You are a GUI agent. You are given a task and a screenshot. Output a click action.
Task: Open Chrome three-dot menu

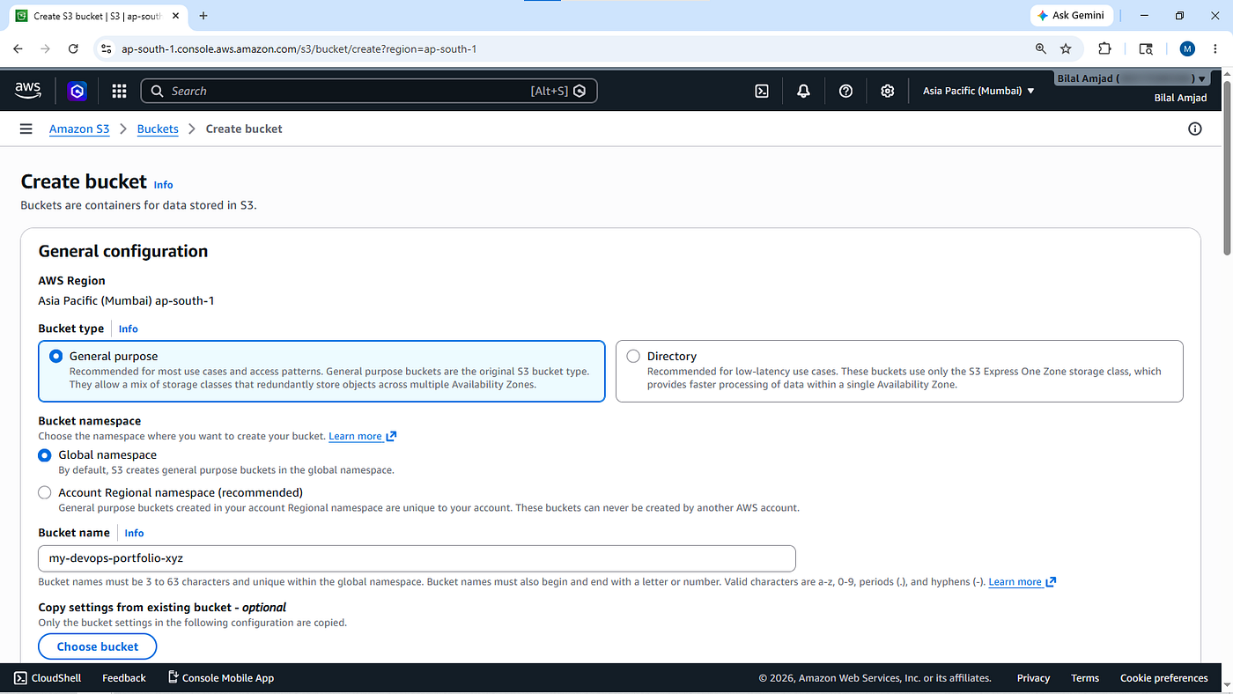pos(1215,48)
